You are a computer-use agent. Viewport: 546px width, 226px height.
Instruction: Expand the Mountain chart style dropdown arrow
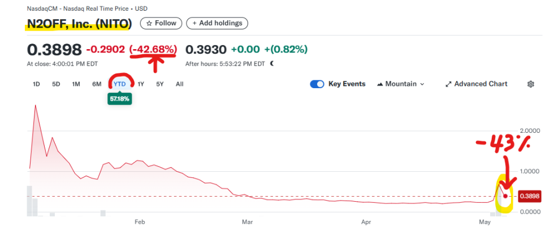422,84
